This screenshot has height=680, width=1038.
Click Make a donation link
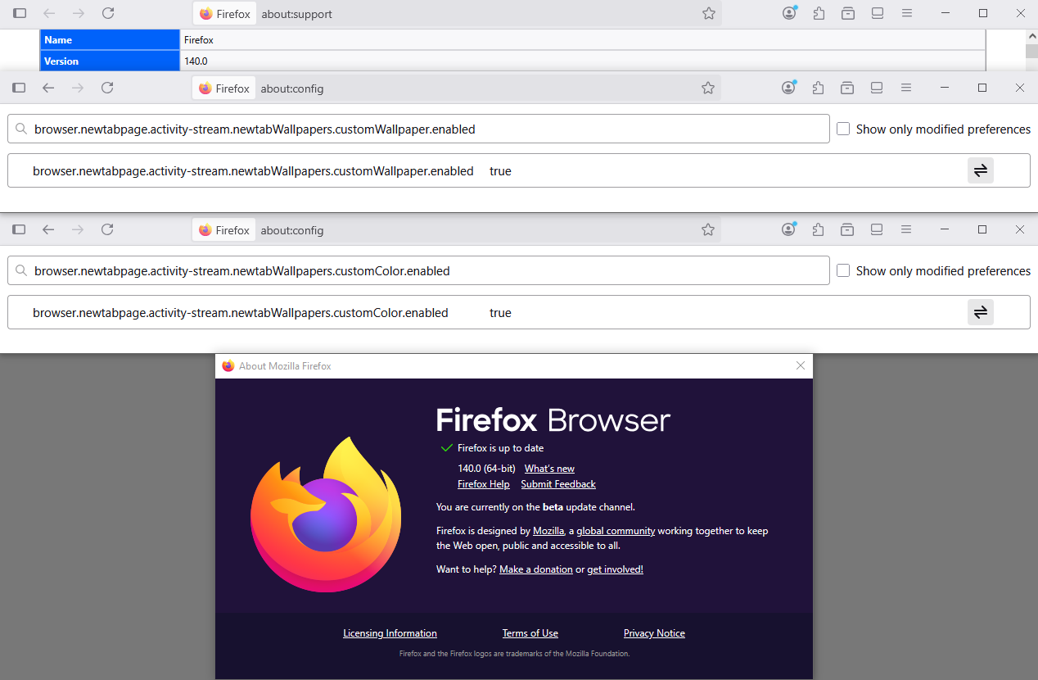coord(536,569)
